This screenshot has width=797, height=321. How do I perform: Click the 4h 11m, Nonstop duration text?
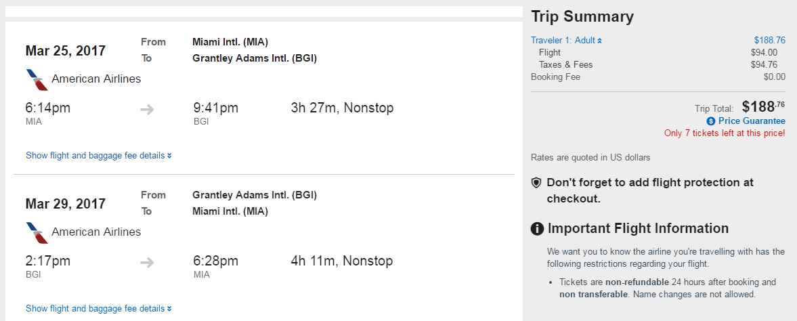pyautogui.click(x=342, y=261)
